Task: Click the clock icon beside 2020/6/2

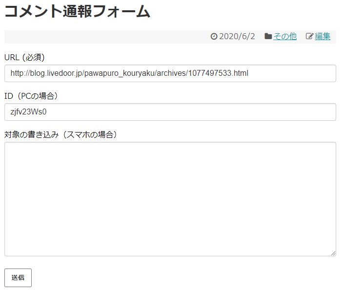Action: coord(214,36)
